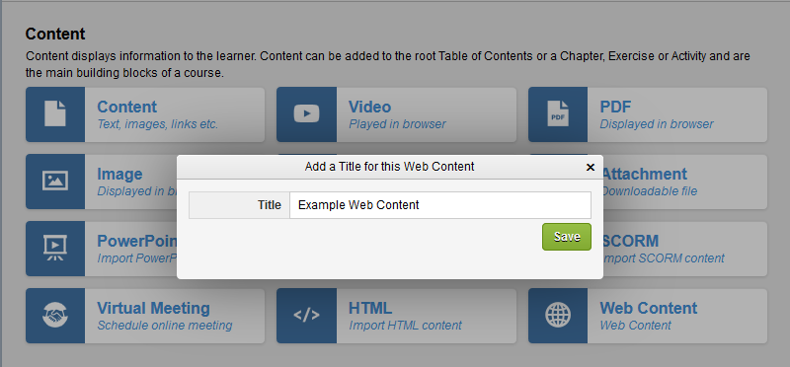
Task: Open the HTML import title link
Action: click(370, 308)
